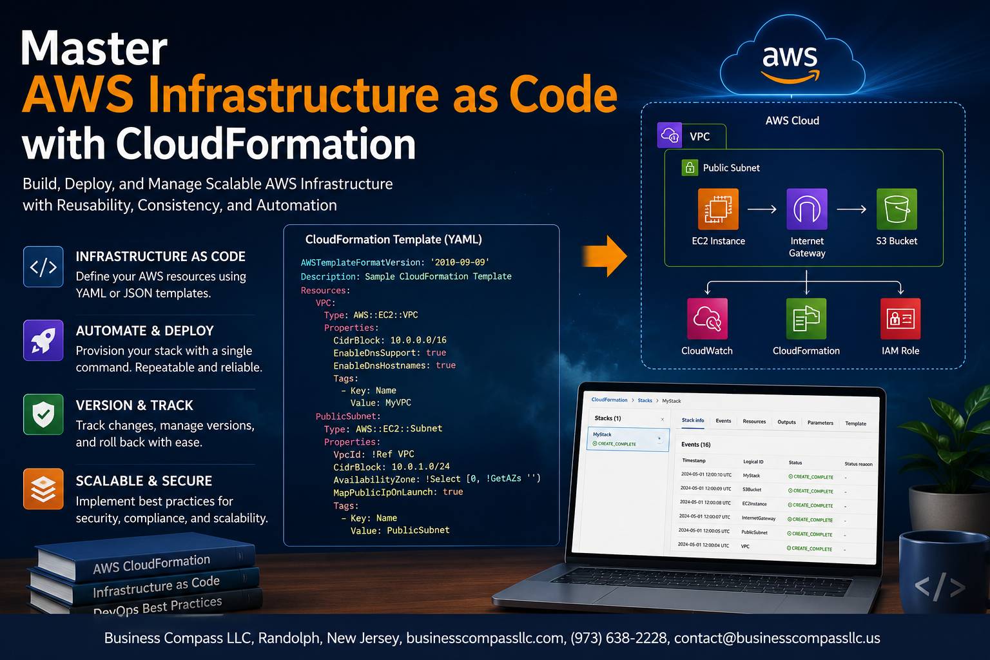The height and width of the screenshot is (660, 990).
Task: Click the VERSION & TRACK heading
Action: (x=135, y=405)
